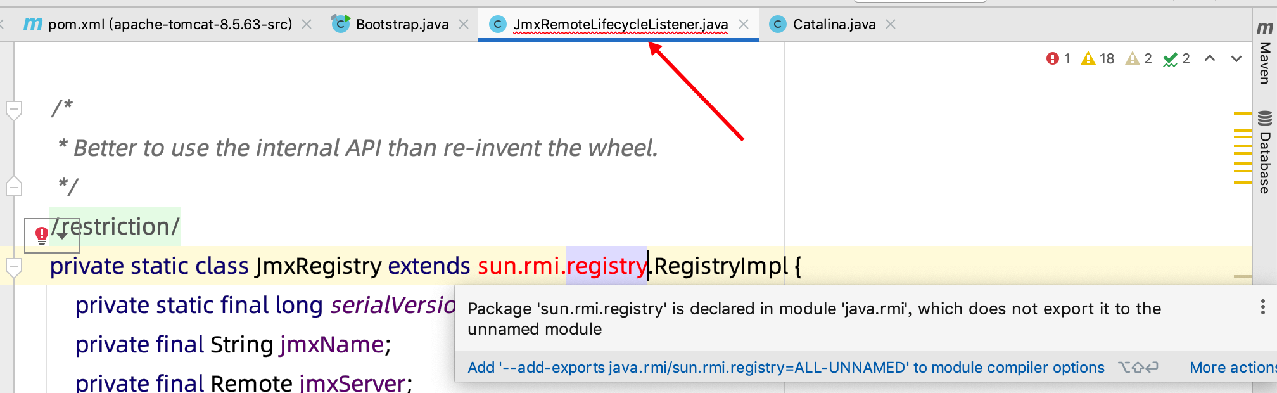The width and height of the screenshot is (1277, 393).
Task: Open the tooltip's three-dot options menu
Action: 1262,308
